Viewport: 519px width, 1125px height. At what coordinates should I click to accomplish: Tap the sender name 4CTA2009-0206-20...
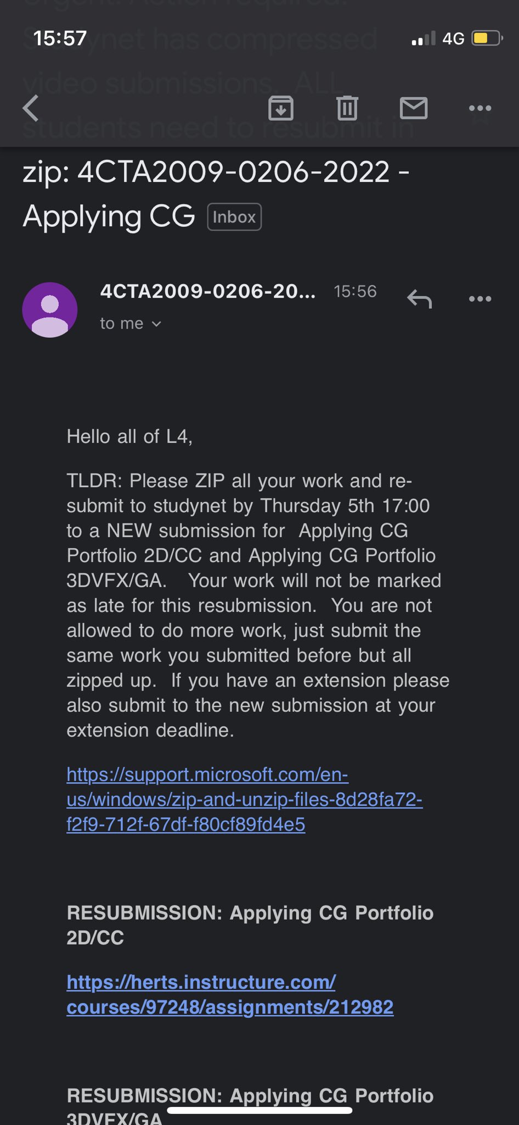[208, 291]
